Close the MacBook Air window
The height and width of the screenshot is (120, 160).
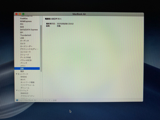pos(17,14)
